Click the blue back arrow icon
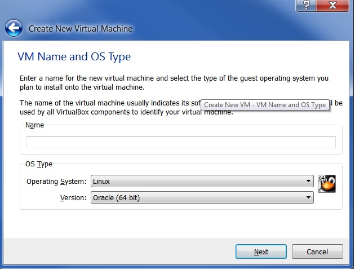 point(14,28)
